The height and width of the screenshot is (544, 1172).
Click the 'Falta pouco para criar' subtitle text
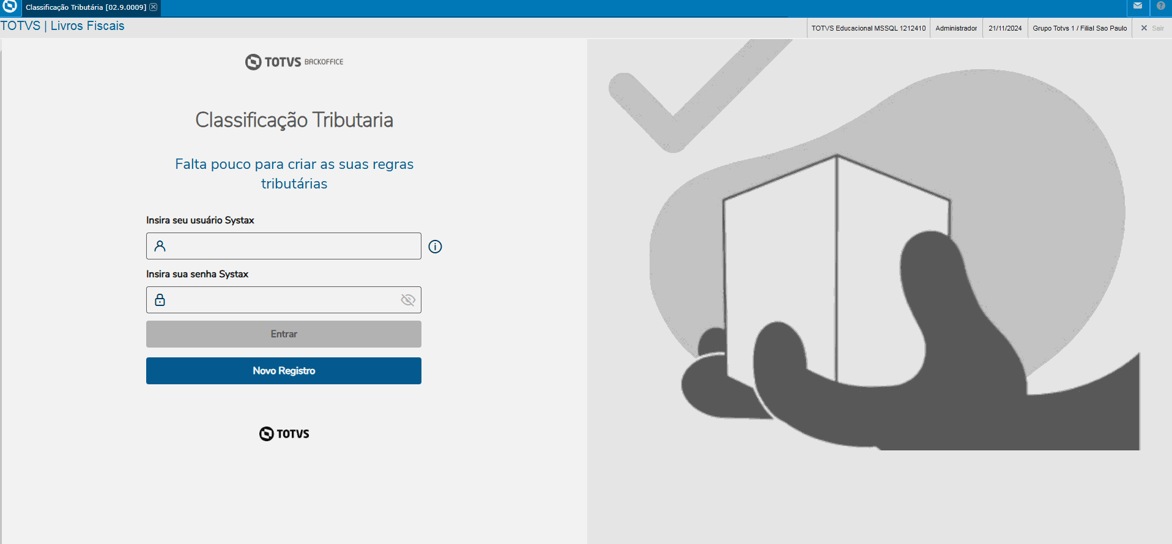click(x=294, y=174)
